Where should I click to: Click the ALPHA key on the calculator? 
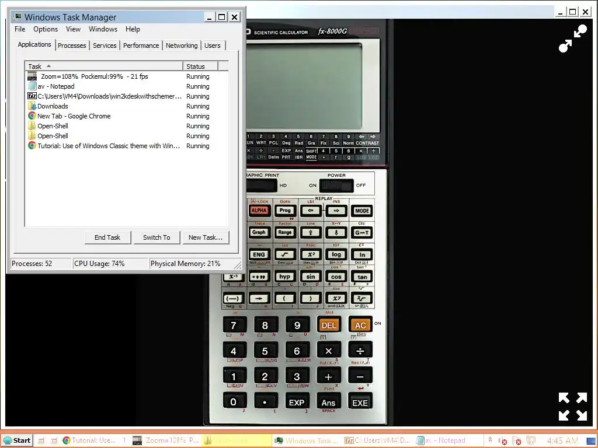(x=259, y=210)
